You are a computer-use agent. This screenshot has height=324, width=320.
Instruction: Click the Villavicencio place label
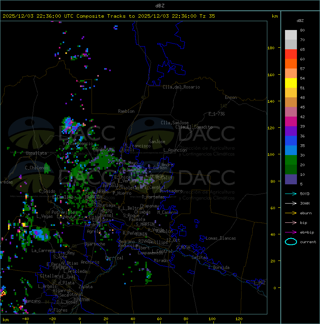point(78,144)
